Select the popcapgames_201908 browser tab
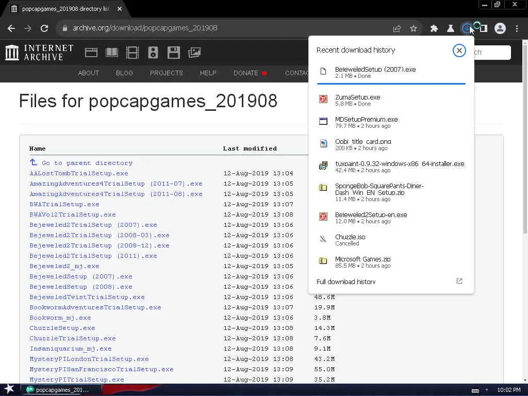 point(65,9)
